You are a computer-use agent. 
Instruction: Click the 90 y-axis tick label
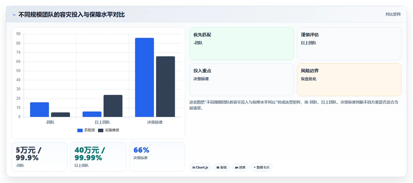(x=18, y=34)
